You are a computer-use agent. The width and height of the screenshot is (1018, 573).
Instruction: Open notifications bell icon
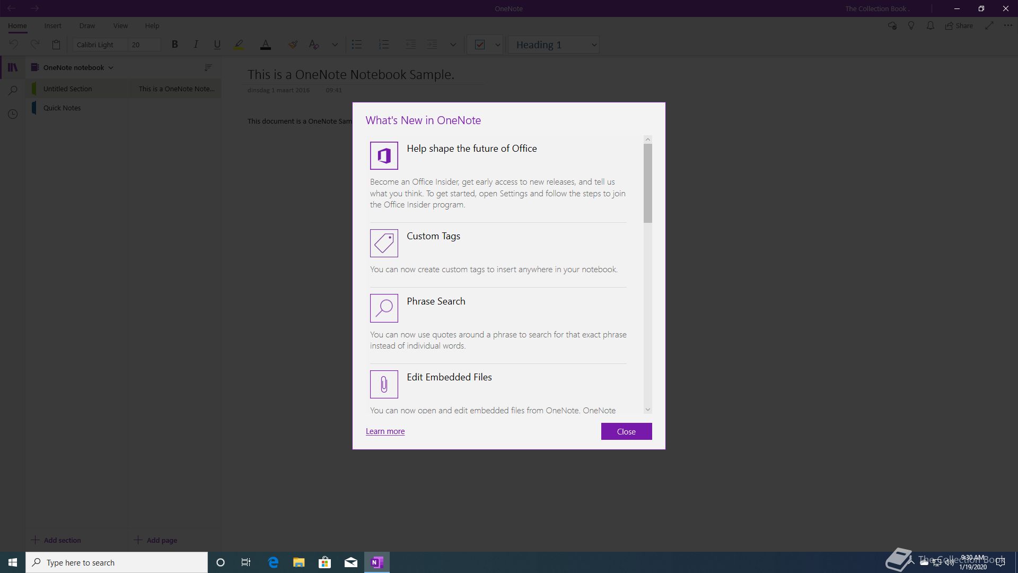pos(931,25)
